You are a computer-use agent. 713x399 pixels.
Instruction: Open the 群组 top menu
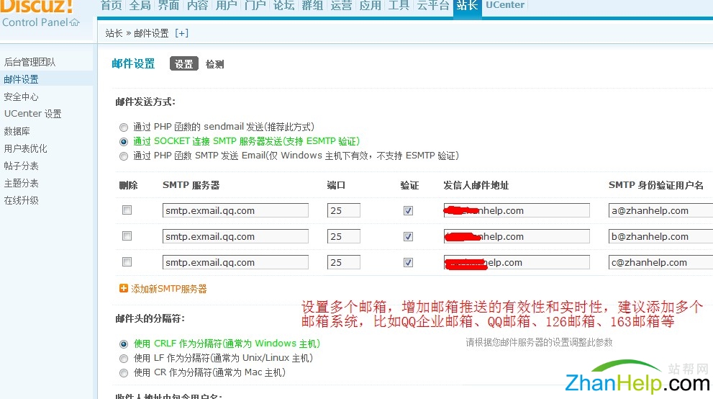pyautogui.click(x=312, y=5)
